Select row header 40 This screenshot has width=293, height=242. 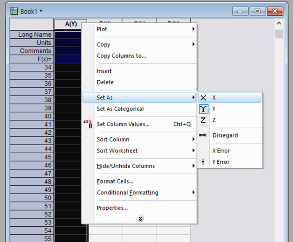32,116
